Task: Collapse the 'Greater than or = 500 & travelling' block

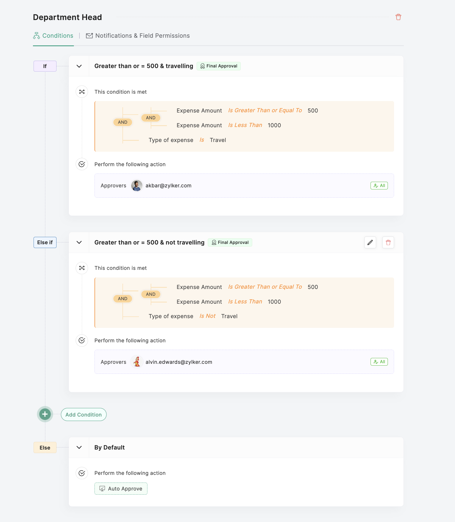Action: click(x=79, y=66)
